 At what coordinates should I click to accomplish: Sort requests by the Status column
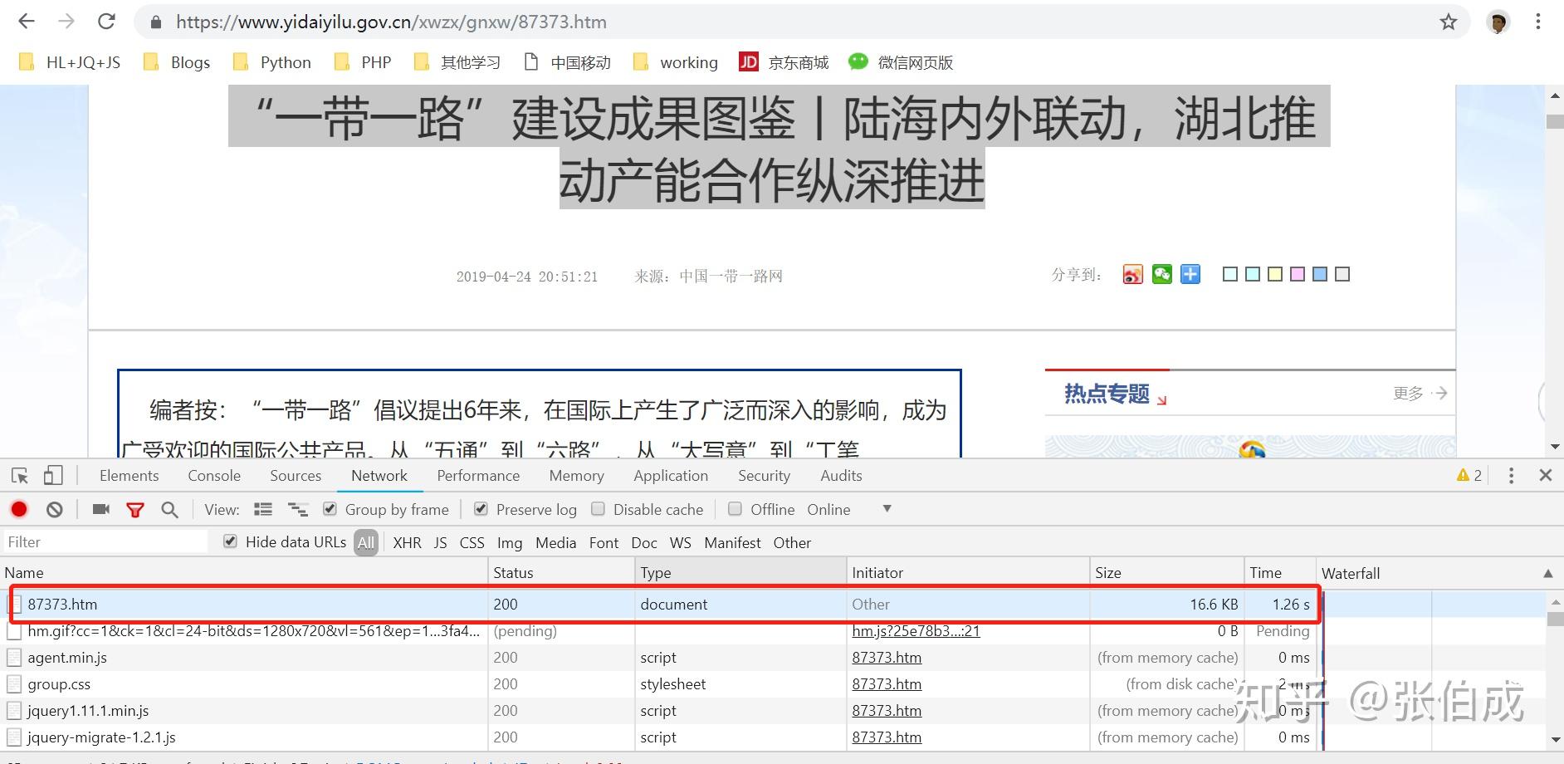pyautogui.click(x=560, y=573)
